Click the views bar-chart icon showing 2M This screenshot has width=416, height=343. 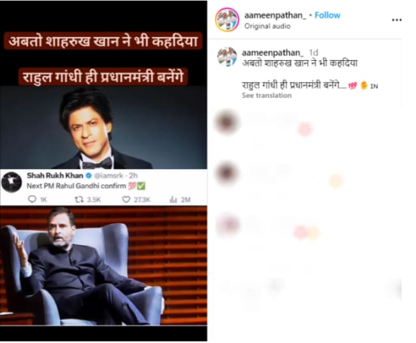[173, 200]
